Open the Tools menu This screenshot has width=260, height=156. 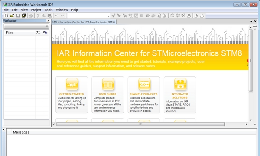tap(49, 10)
